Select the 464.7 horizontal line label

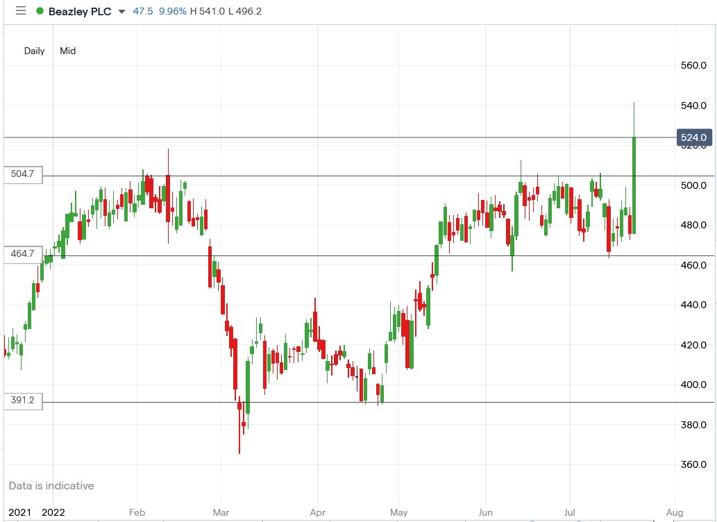(x=23, y=254)
